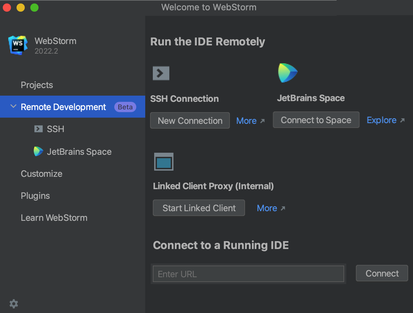Viewport: 413px width, 313px height.
Task: Click the Beta badge next to Remote Development
Action: tap(125, 107)
